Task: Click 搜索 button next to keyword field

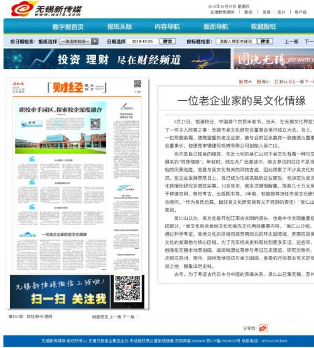Action: [x=265, y=41]
